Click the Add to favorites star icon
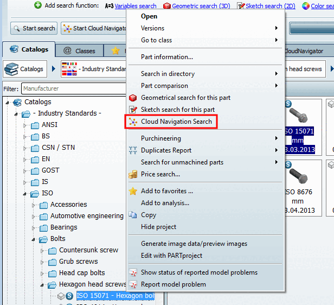Image resolution: width=334 pixels, height=305 pixels. [133, 191]
